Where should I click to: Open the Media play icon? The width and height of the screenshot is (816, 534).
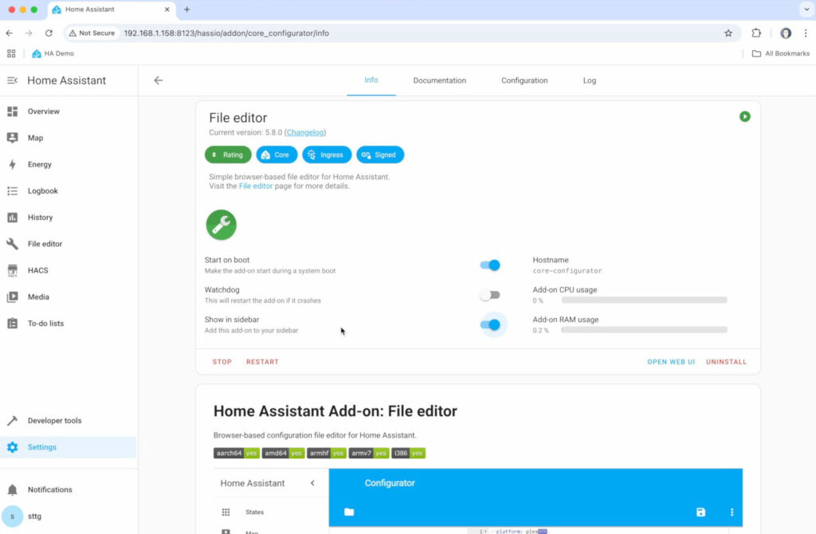pyautogui.click(x=13, y=297)
